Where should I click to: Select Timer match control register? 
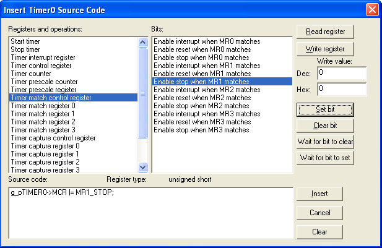click(73, 98)
